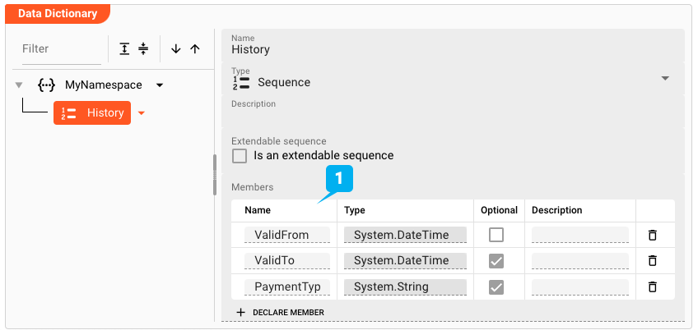Delete the ValidTo member row
698x330 pixels.
pos(653,260)
